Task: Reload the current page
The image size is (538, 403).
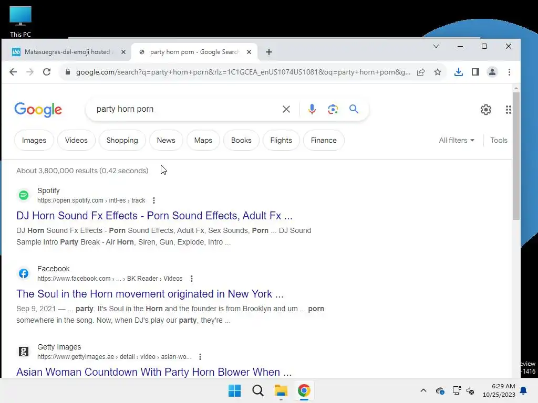Action: coord(47,72)
